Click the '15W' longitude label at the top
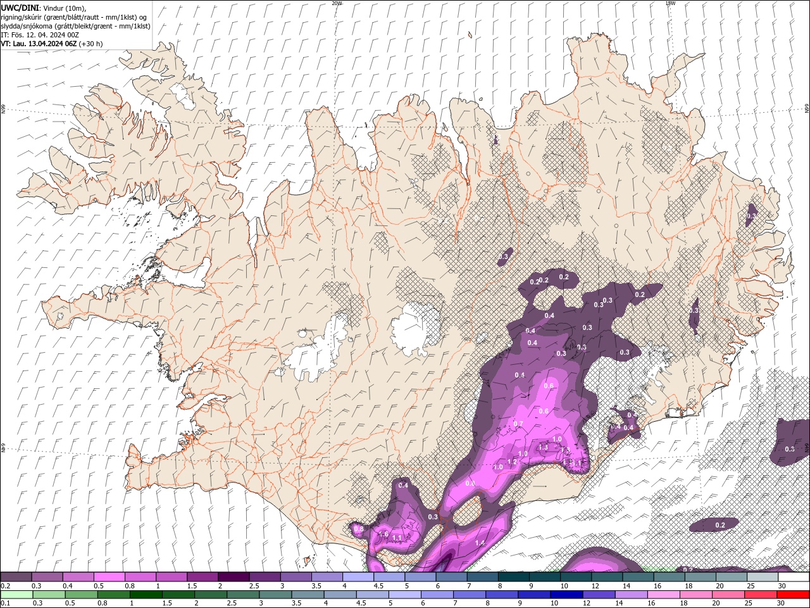Image resolution: width=810 pixels, height=608 pixels. pos(670,3)
